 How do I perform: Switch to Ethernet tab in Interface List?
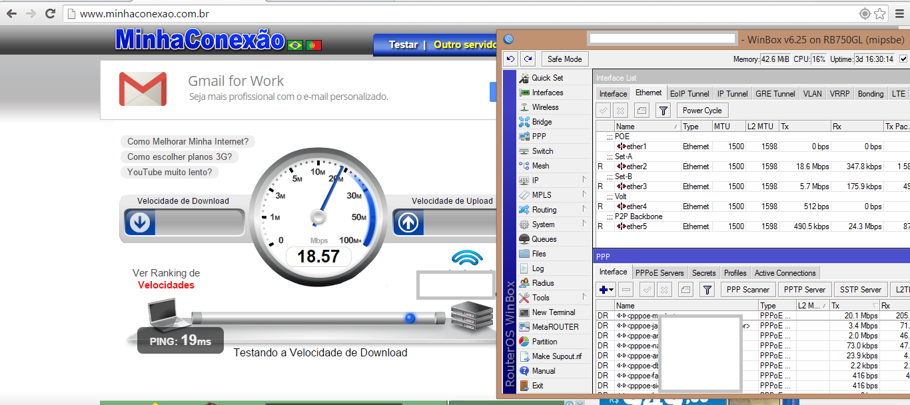click(649, 93)
